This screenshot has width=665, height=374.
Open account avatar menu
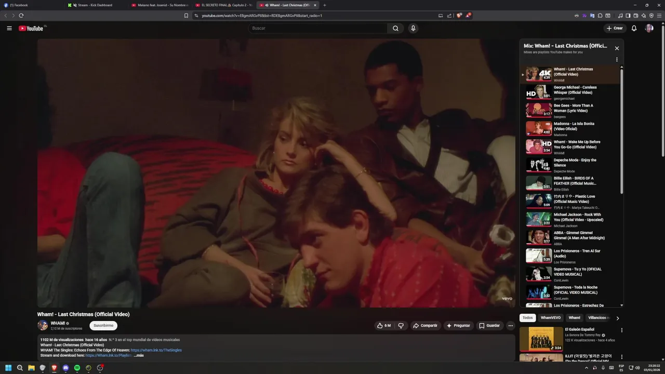click(649, 28)
